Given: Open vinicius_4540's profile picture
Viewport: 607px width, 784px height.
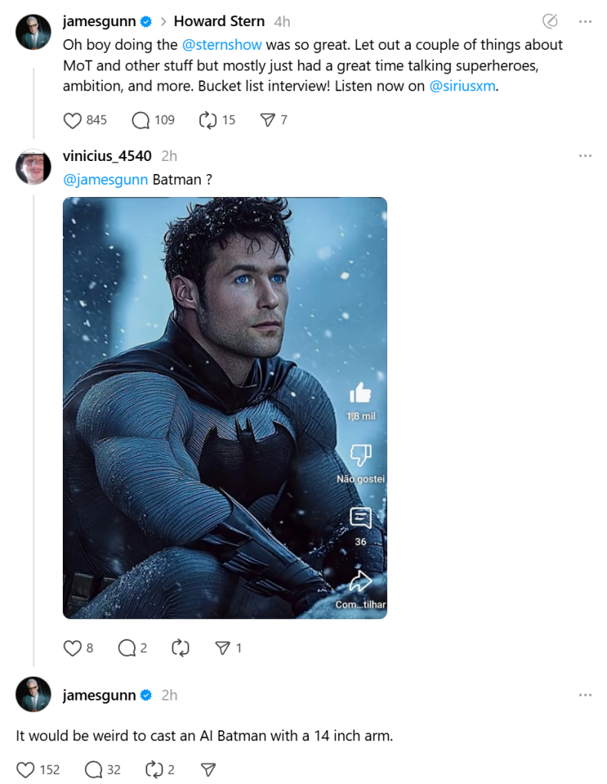Looking at the screenshot, I should click(x=34, y=166).
